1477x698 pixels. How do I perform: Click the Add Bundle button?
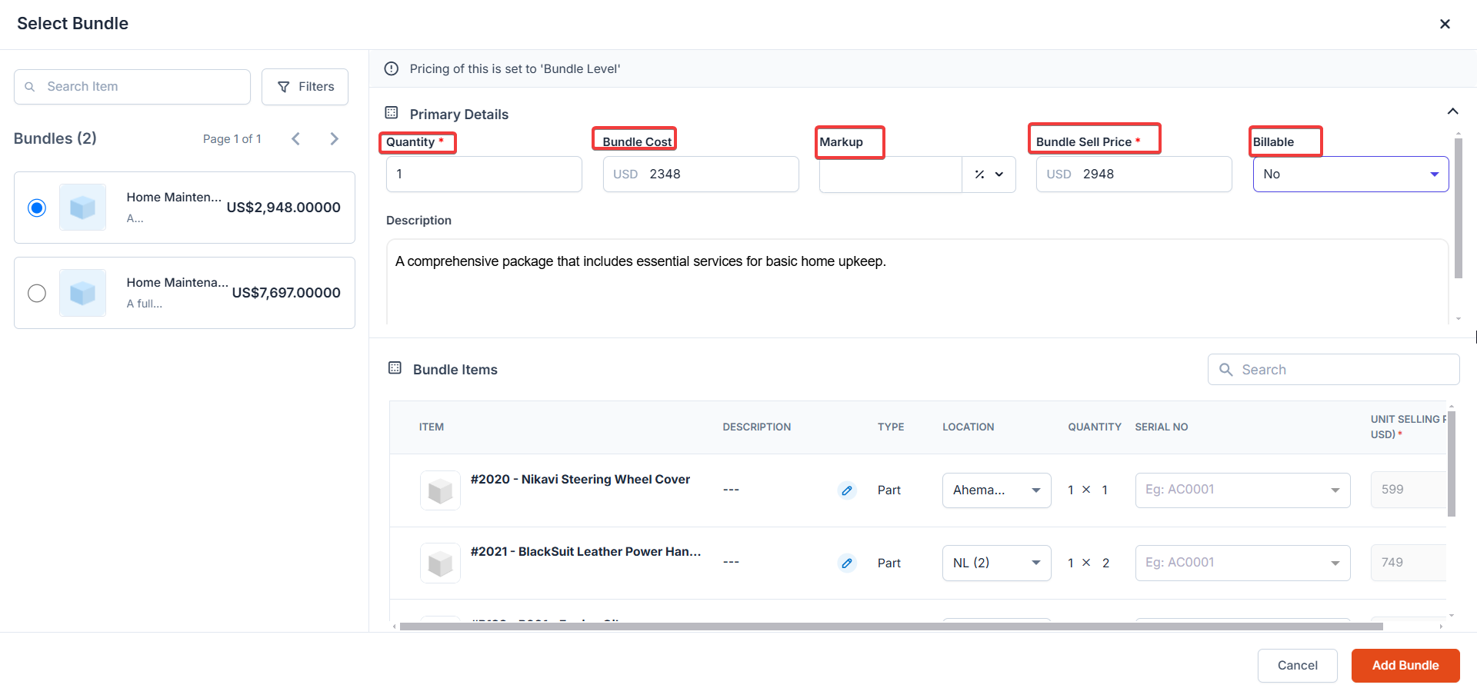coord(1405,666)
